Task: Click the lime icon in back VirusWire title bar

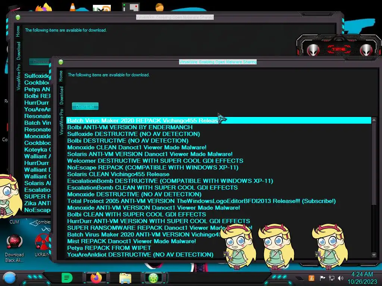Action: click(x=18, y=17)
